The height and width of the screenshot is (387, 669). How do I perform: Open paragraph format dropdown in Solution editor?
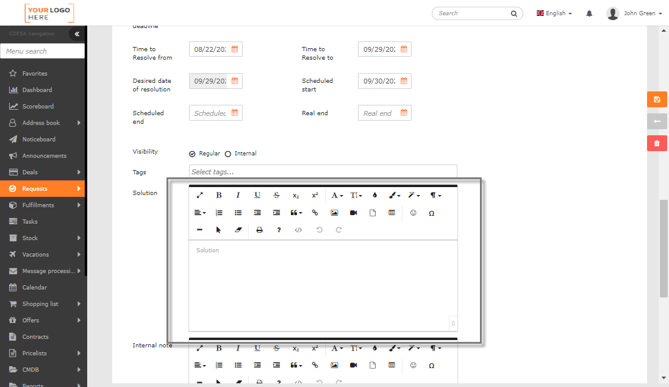435,195
